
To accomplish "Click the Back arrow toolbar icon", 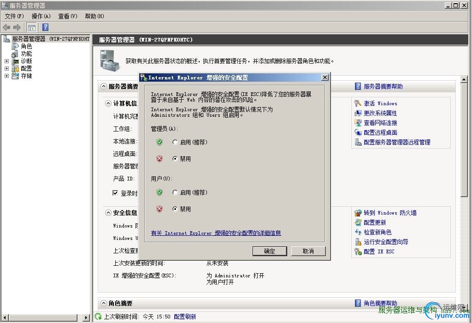I will tap(6, 27).
